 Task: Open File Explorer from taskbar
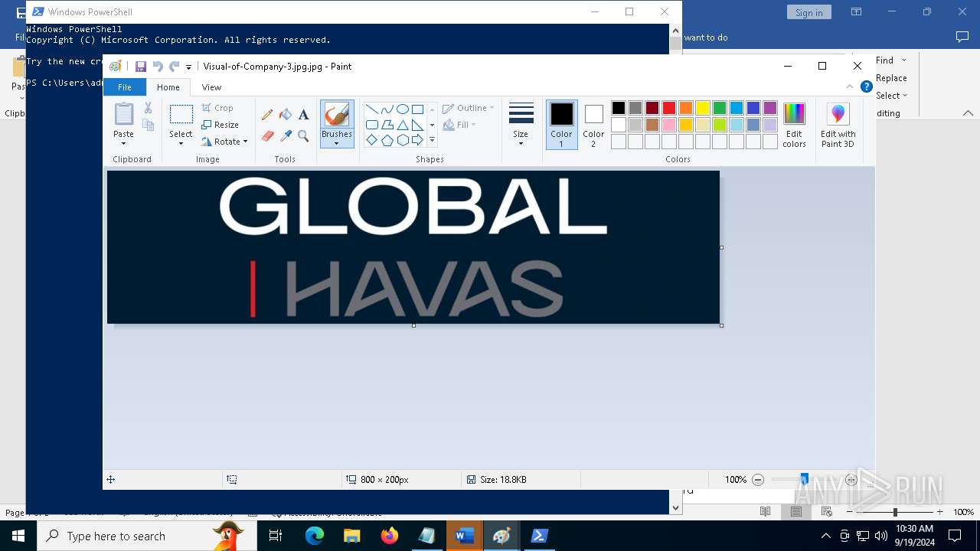pos(352,536)
